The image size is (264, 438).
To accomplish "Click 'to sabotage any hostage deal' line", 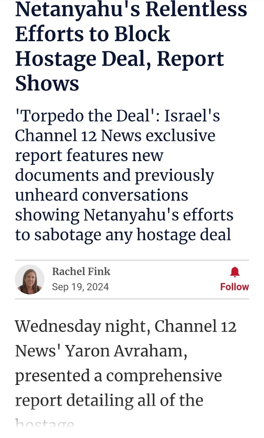I will (x=123, y=234).
